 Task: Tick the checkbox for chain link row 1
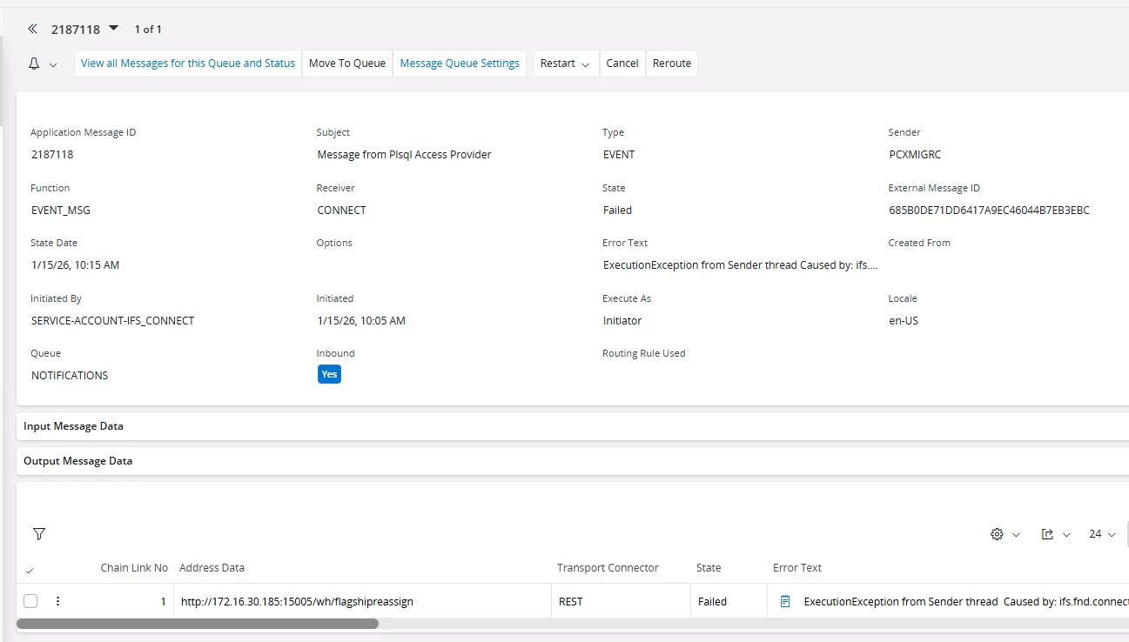(30, 601)
